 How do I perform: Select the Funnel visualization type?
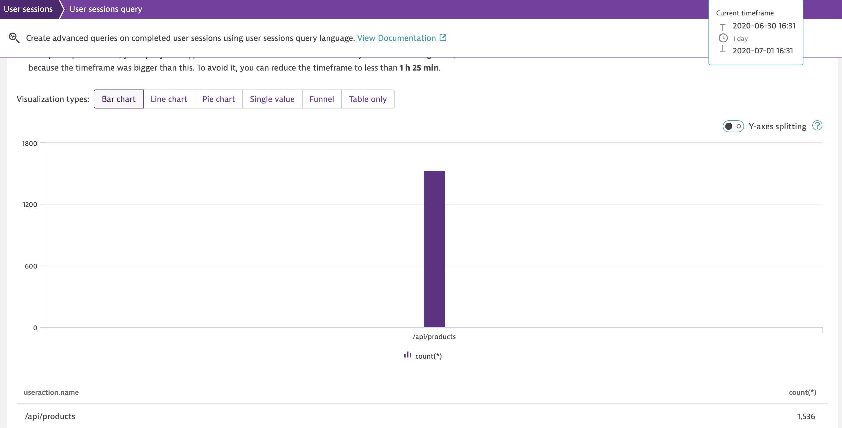click(321, 99)
